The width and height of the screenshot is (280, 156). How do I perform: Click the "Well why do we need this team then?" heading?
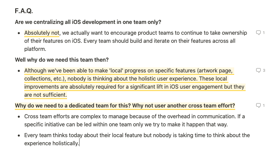62,60
